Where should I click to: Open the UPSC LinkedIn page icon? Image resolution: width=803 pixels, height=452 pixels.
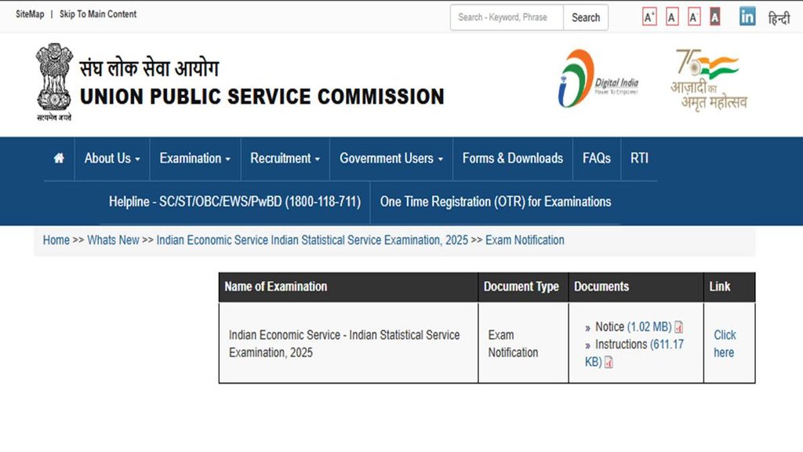(747, 16)
